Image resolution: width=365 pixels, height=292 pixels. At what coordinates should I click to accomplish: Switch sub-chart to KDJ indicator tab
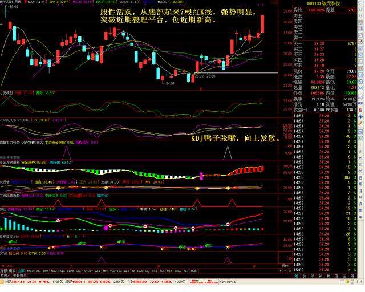tap(147, 271)
